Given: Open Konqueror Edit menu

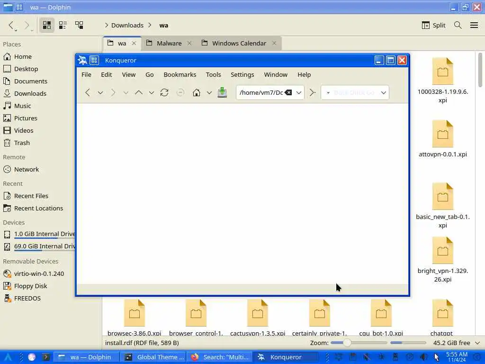Looking at the screenshot, I should coord(107,74).
